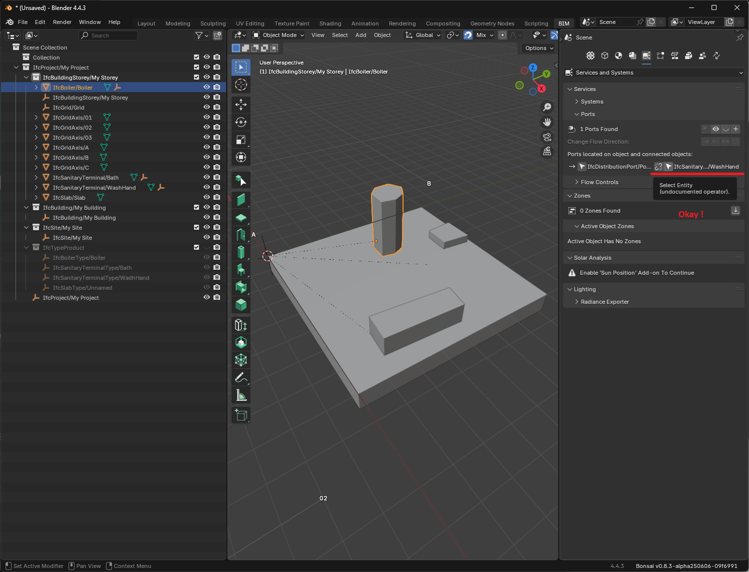Select the IfcDistributionPort entity arrow

[x=582, y=167]
